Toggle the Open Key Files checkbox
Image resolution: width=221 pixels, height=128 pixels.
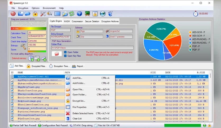[65, 56]
